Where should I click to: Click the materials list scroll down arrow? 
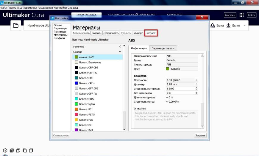124,130
